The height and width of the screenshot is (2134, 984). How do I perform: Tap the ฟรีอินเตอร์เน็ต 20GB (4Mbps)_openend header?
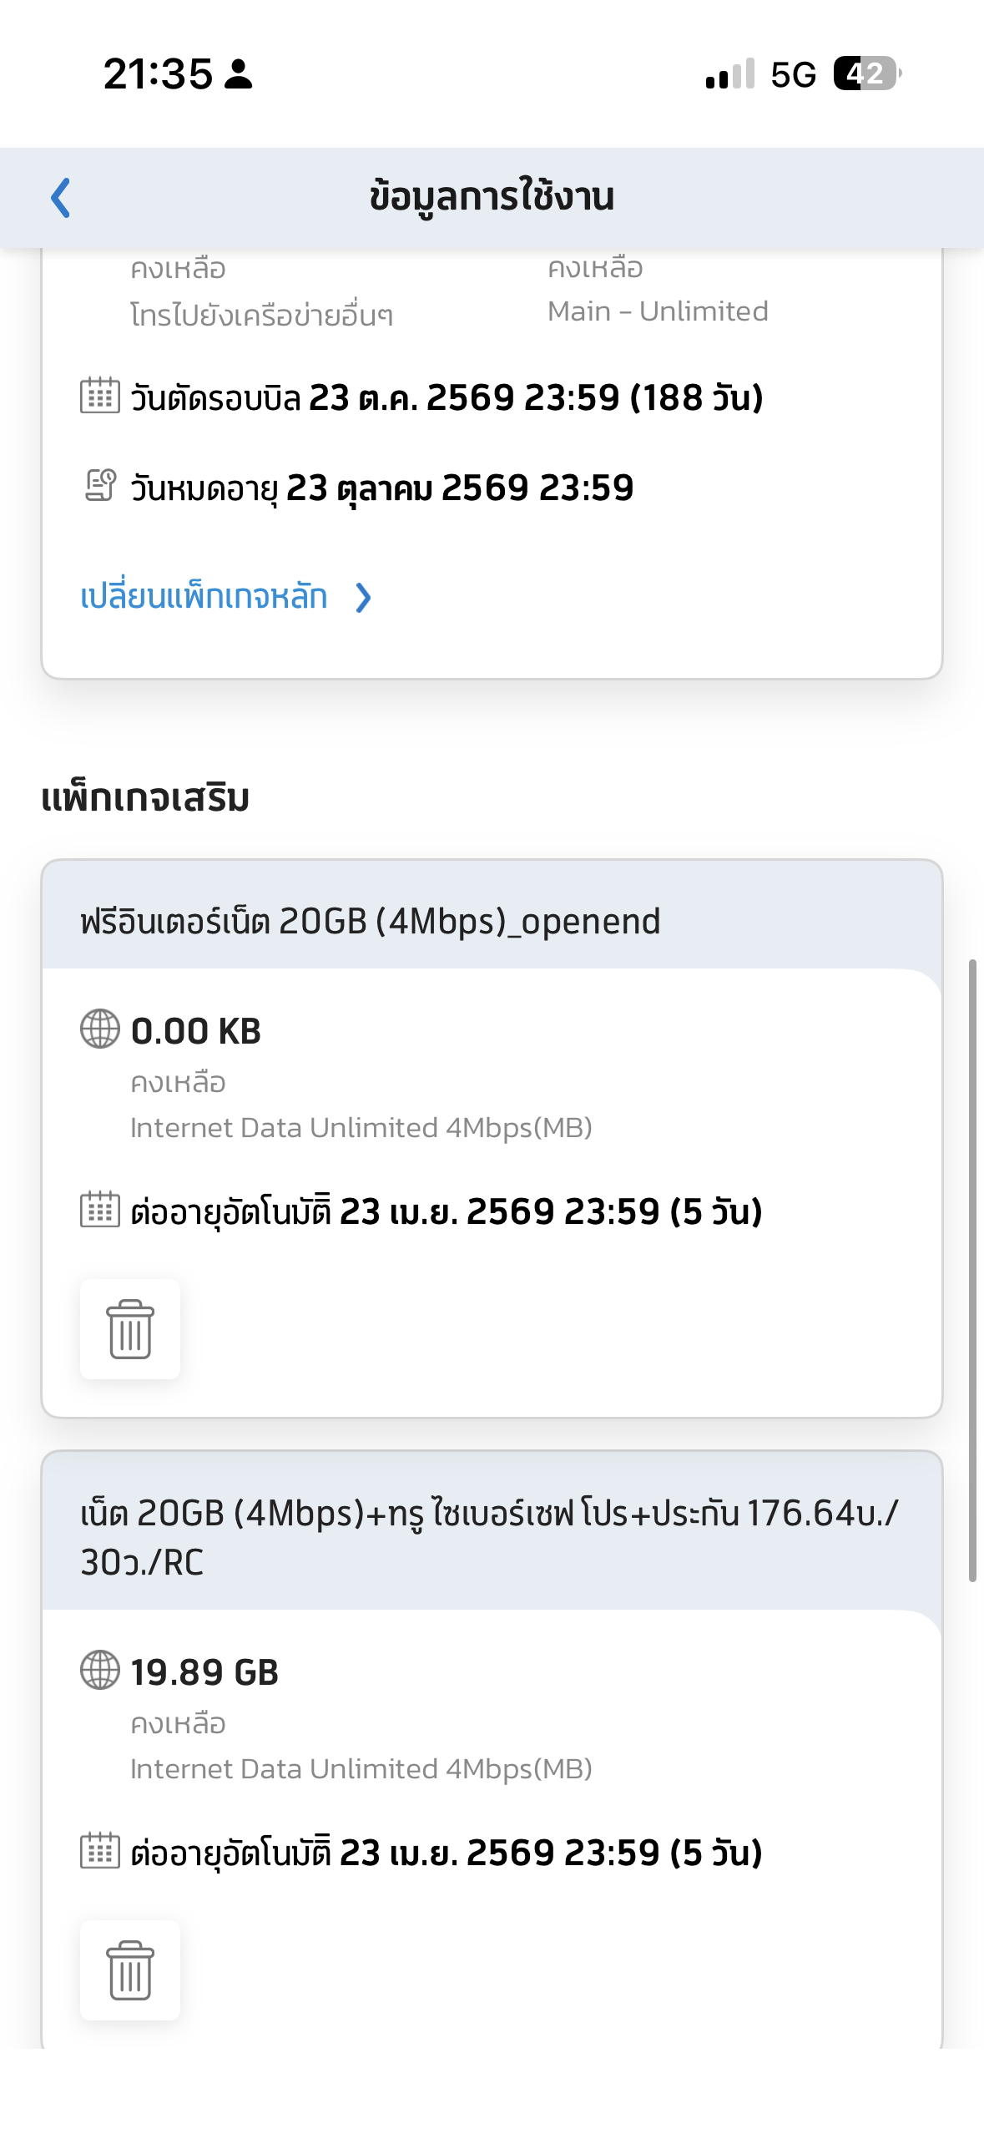click(x=371, y=921)
